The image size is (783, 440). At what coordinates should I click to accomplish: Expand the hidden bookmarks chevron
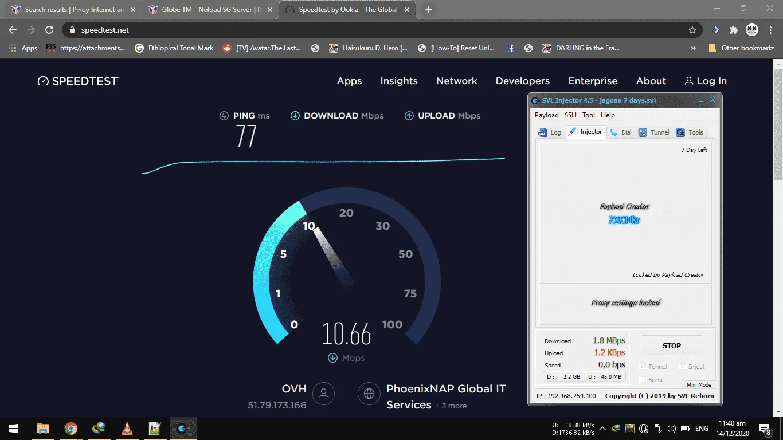coord(694,48)
